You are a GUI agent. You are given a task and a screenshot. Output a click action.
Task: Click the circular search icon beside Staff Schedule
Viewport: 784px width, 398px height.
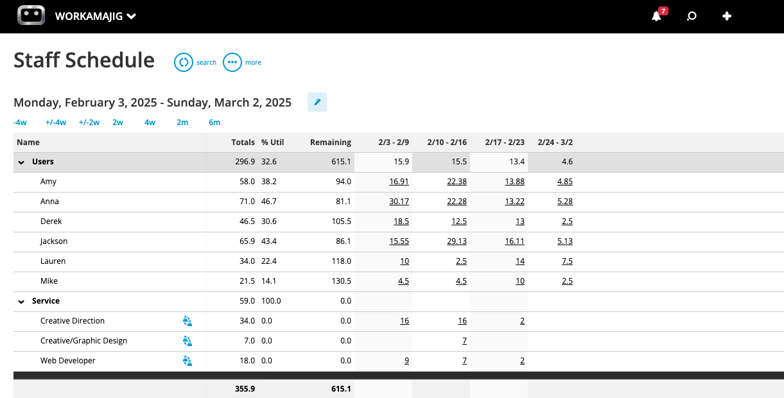tap(184, 62)
